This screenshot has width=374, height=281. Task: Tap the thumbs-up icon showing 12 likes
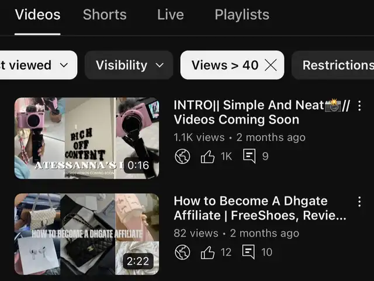(207, 252)
